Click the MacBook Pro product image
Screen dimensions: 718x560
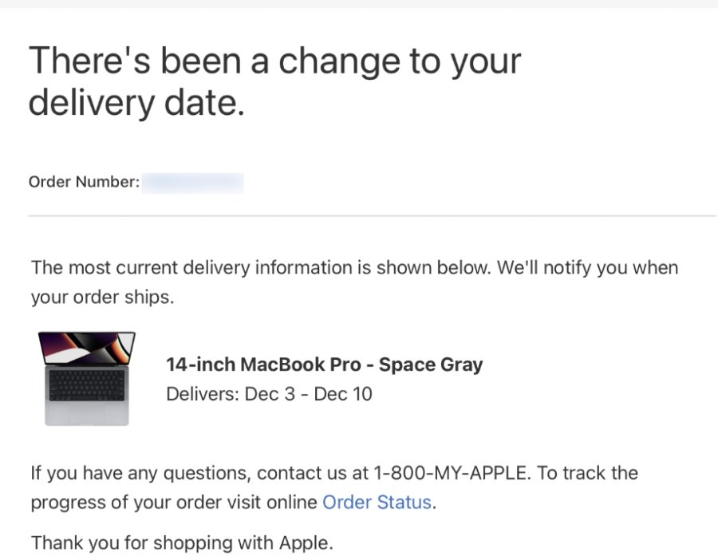point(87,378)
